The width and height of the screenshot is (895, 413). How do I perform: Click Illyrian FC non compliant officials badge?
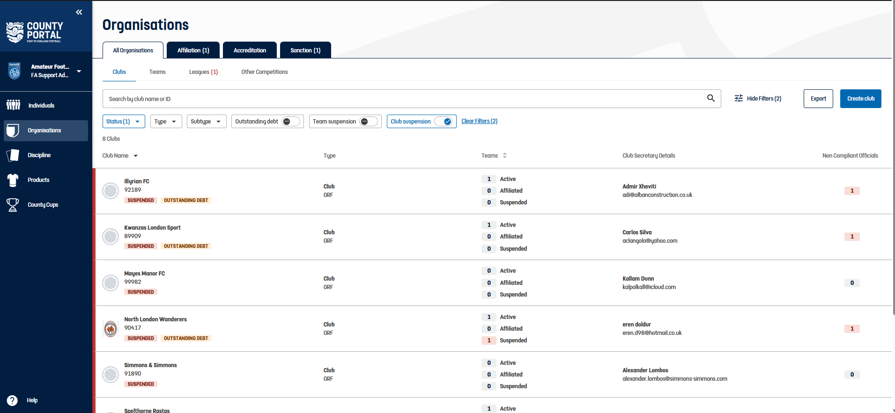pos(852,191)
